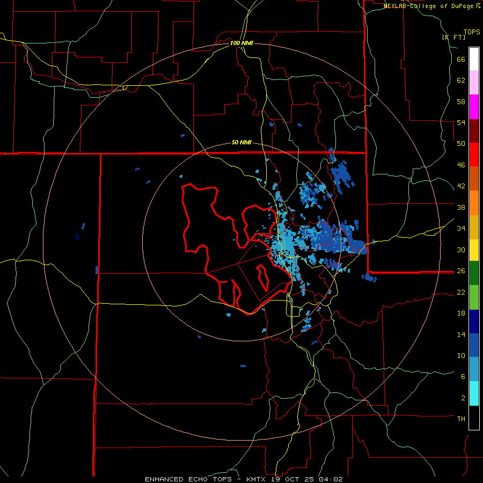The height and width of the screenshot is (483, 483).
Task: Click the navy blue legend swatch
Action: tap(474, 321)
